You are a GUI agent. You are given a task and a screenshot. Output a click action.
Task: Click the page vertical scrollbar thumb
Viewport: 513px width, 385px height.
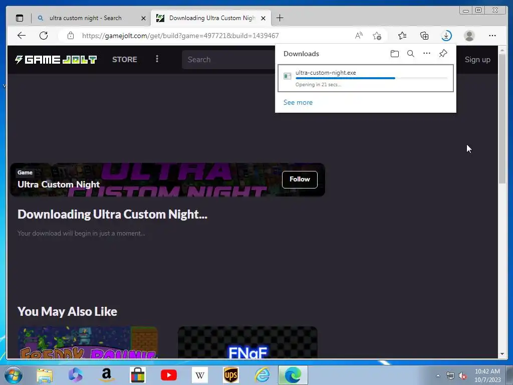(x=502, y=119)
